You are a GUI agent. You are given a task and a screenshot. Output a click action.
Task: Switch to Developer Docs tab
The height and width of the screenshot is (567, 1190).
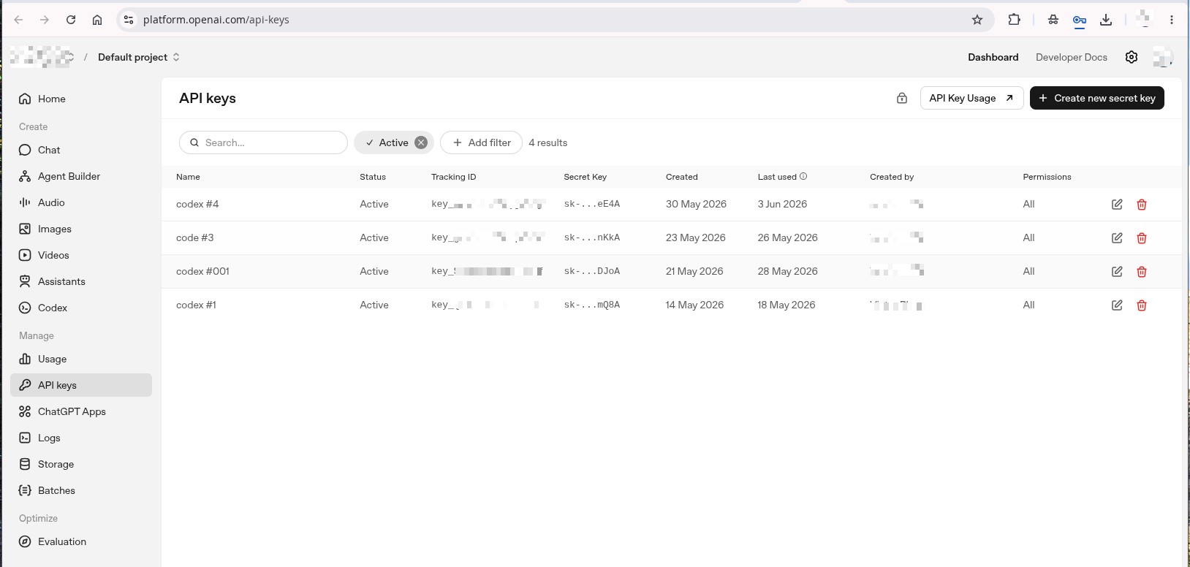point(1071,57)
